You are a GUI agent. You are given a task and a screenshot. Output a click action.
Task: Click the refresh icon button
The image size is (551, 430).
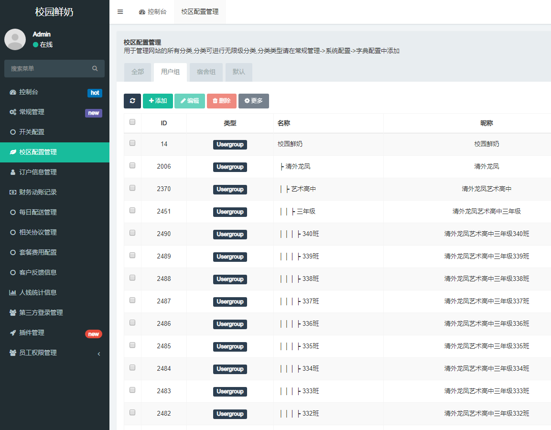coord(132,101)
